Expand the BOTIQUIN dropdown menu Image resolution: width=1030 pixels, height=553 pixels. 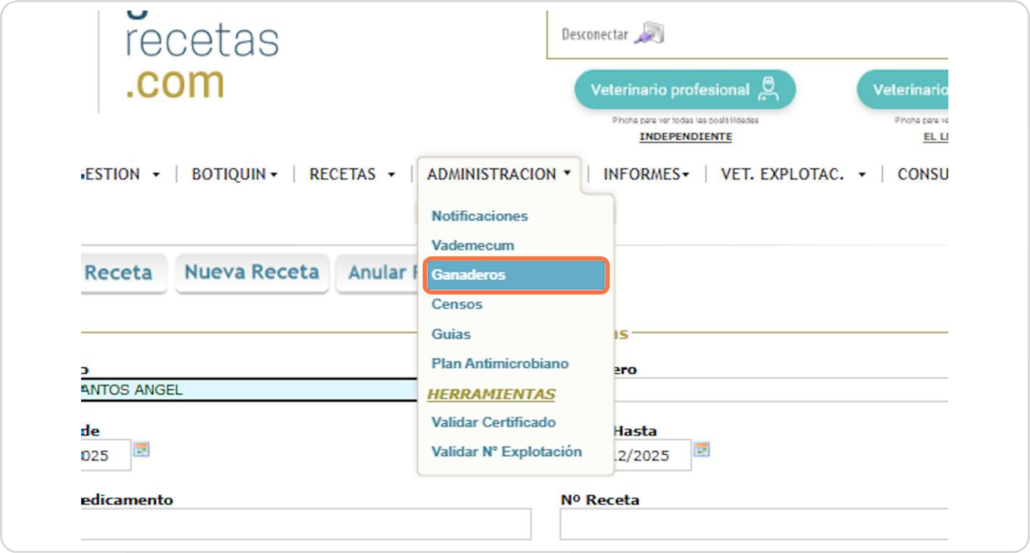point(234,175)
